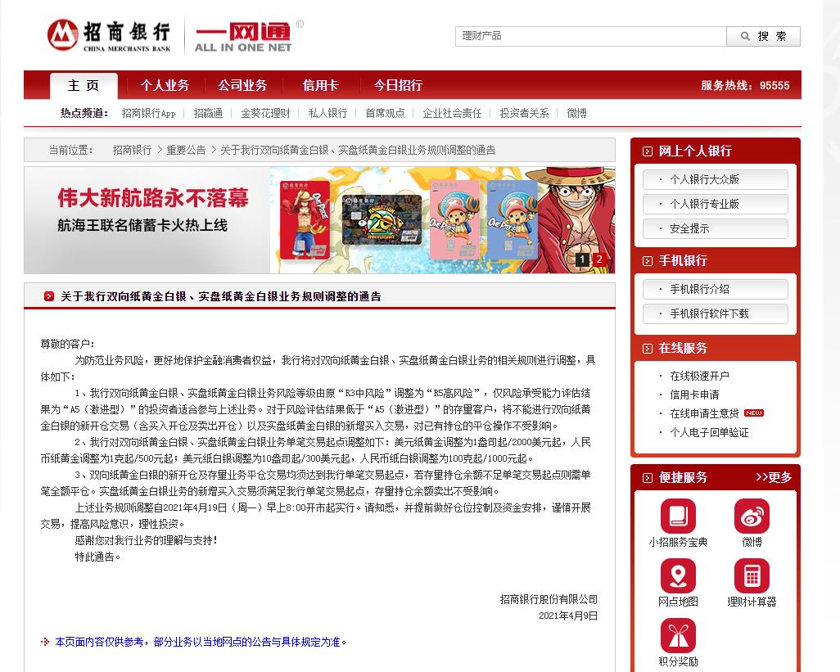The height and width of the screenshot is (672, 840).
Task: Click the announcement title 关于我行双向纸黄金白银
Action: point(221,296)
